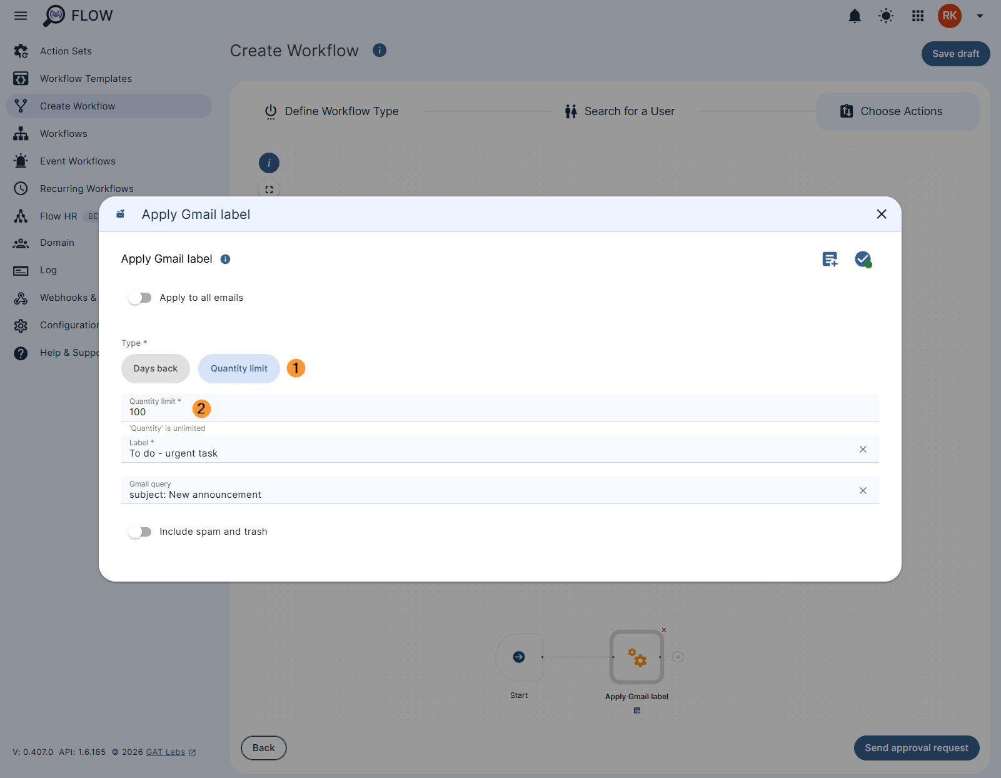
Task: Open Recurring Workflows clock icon
Action: point(21,188)
